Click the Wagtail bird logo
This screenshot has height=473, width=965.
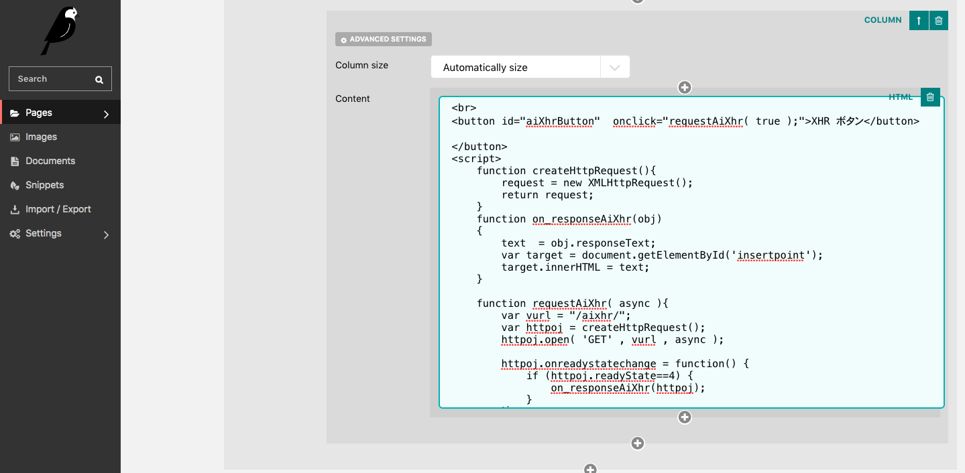60,30
